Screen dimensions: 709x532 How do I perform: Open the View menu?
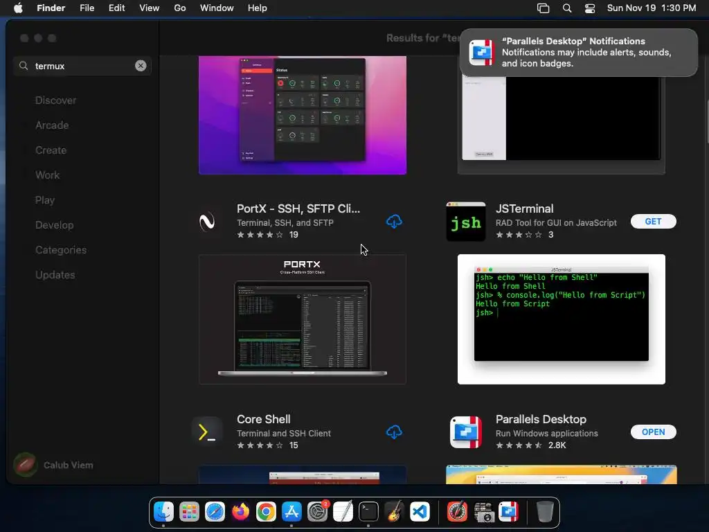pos(150,8)
